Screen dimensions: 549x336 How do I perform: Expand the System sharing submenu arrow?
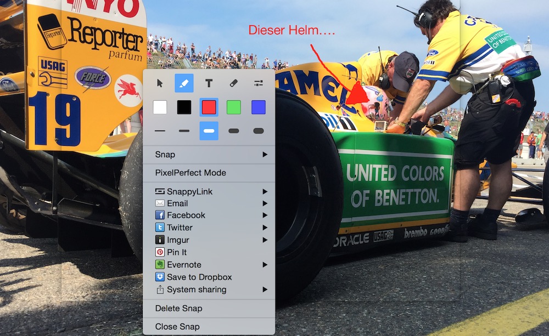click(265, 289)
